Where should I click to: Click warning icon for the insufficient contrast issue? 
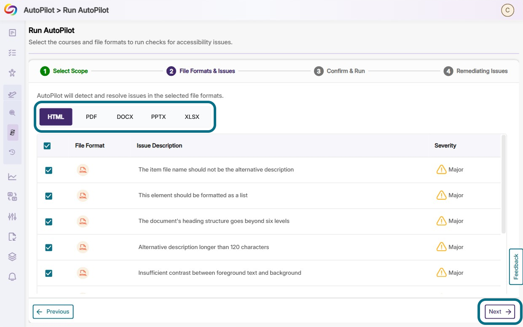click(441, 273)
